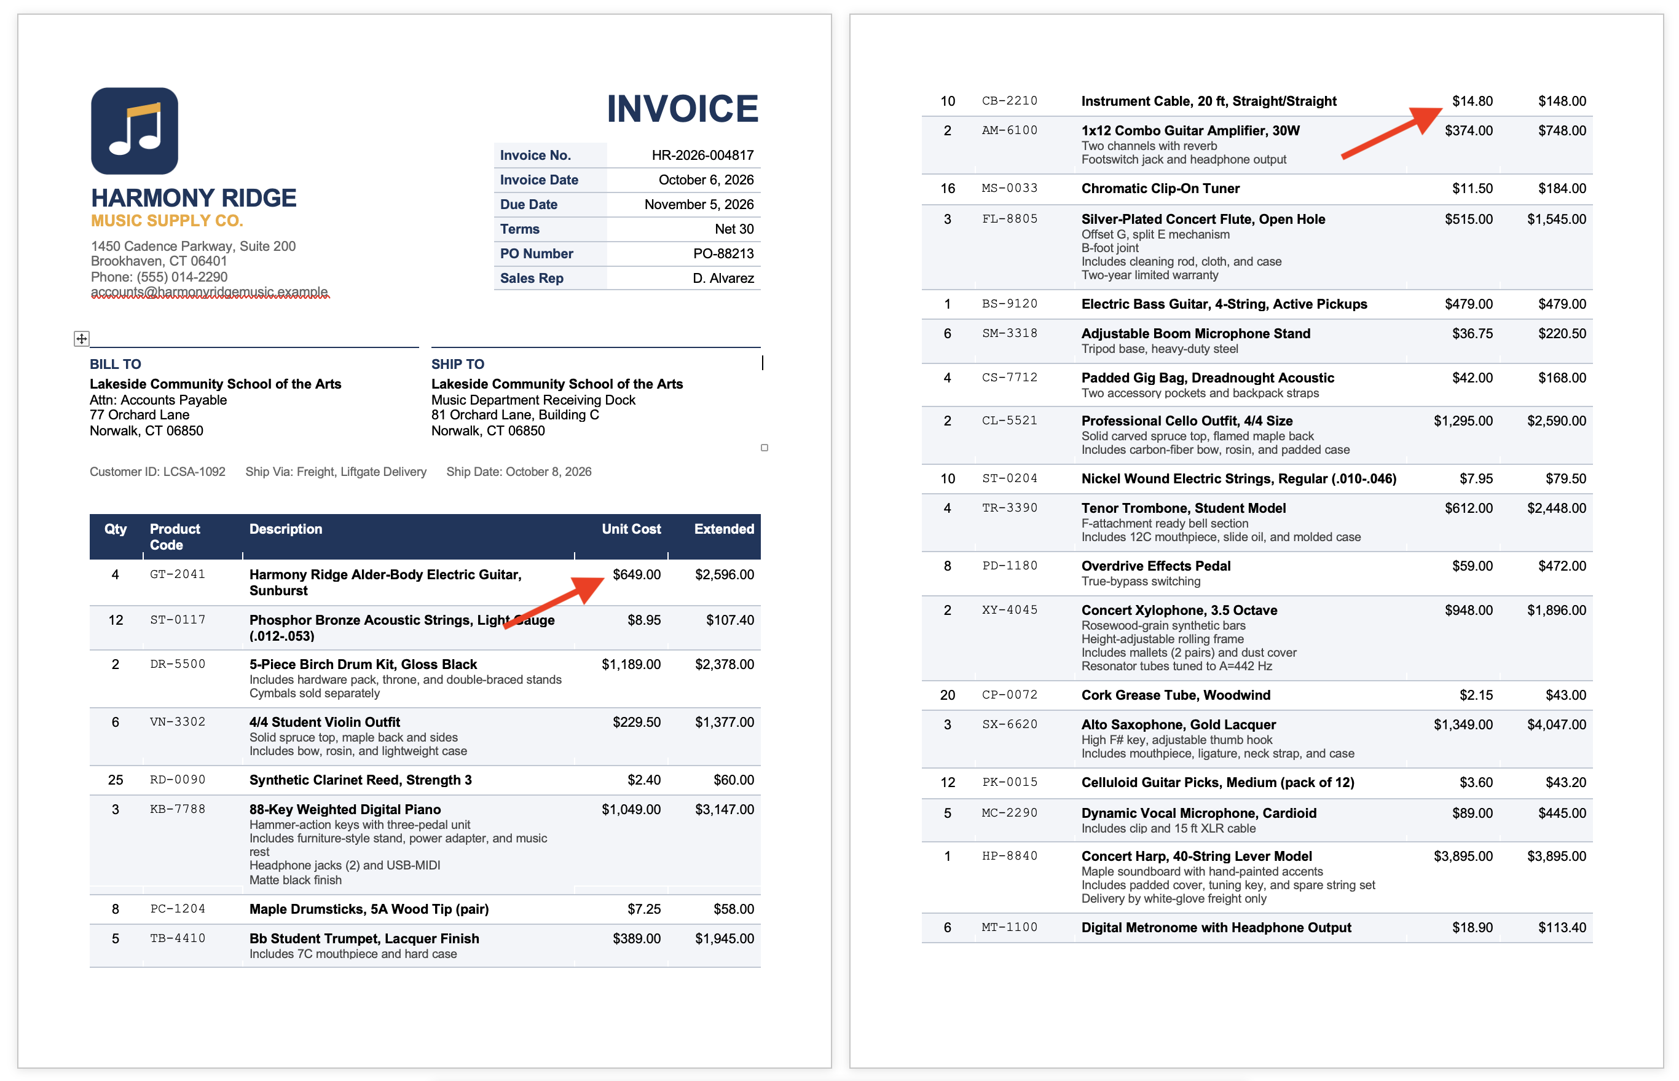The image size is (1679, 1081).
Task: Click the table move handle icon
Action: pos(81,338)
